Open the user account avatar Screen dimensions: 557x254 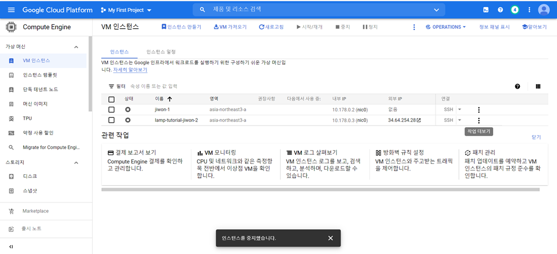click(x=544, y=10)
